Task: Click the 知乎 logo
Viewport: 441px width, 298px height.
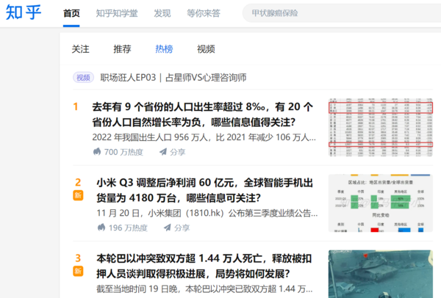Action: click(x=24, y=12)
